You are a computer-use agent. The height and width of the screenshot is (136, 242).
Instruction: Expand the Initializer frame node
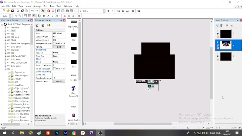pos(5,28)
